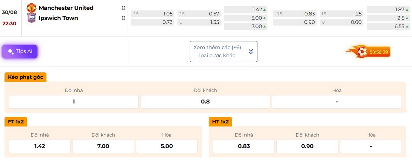Click 'Đội khách' label under HT 1x2
This screenshot has height=161, width=412.
307,135
